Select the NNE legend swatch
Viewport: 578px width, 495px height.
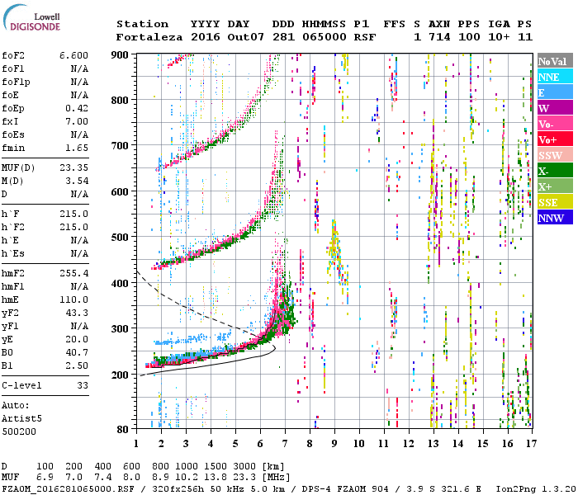(555, 76)
